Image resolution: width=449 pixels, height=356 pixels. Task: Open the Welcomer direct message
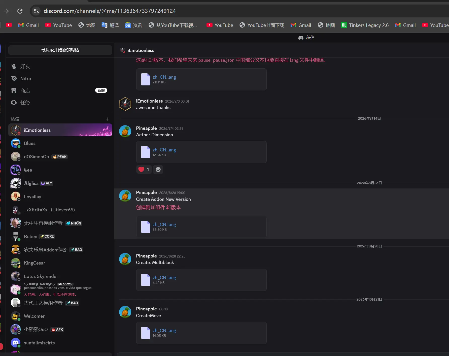coord(60,316)
